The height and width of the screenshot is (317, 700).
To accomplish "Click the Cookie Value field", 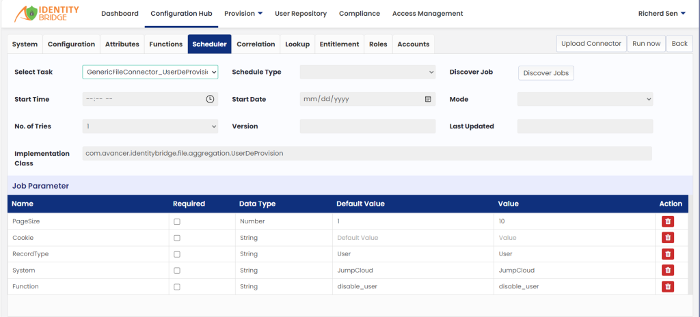I will pos(574,238).
